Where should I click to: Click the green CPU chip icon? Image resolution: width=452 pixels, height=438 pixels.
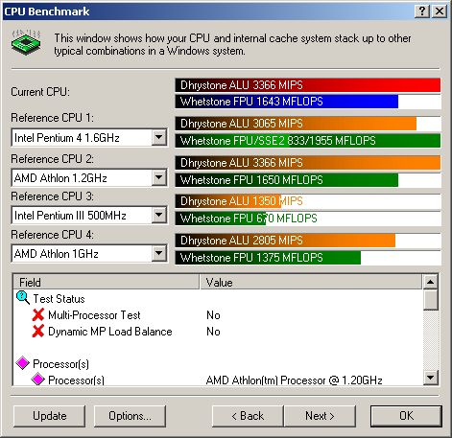point(26,42)
